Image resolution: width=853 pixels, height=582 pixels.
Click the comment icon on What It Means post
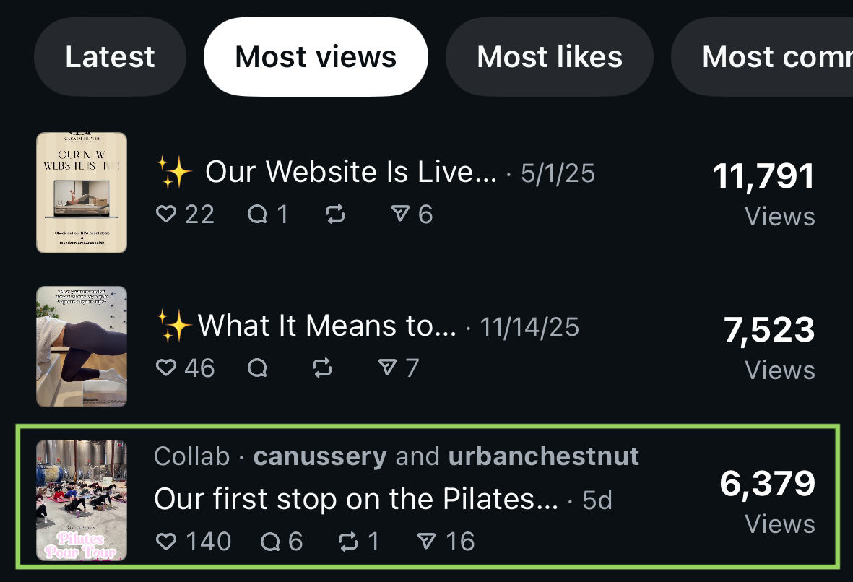tap(257, 368)
